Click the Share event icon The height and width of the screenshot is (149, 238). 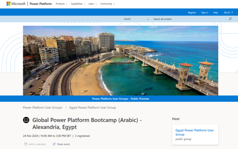[x=54, y=144]
